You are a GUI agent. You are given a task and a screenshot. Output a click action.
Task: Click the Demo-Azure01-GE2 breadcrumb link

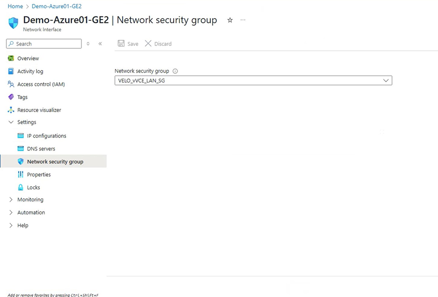[x=57, y=6]
